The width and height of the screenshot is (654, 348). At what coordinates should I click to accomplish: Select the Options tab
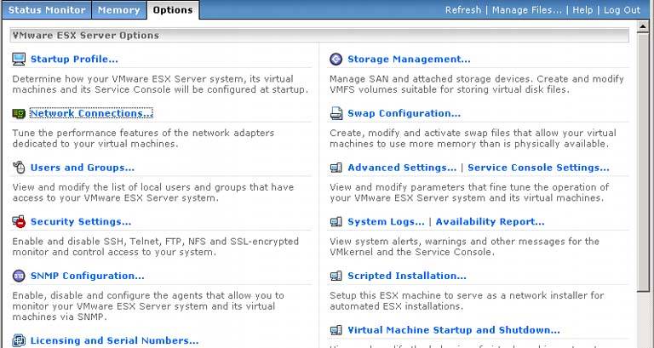click(x=173, y=10)
